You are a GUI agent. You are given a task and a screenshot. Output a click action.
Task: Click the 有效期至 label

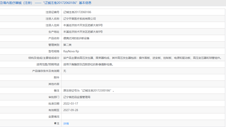click(54, 110)
